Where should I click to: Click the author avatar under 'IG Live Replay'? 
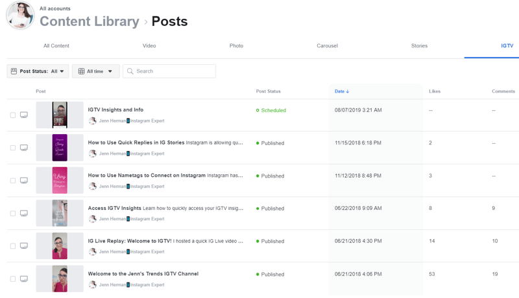(93, 251)
